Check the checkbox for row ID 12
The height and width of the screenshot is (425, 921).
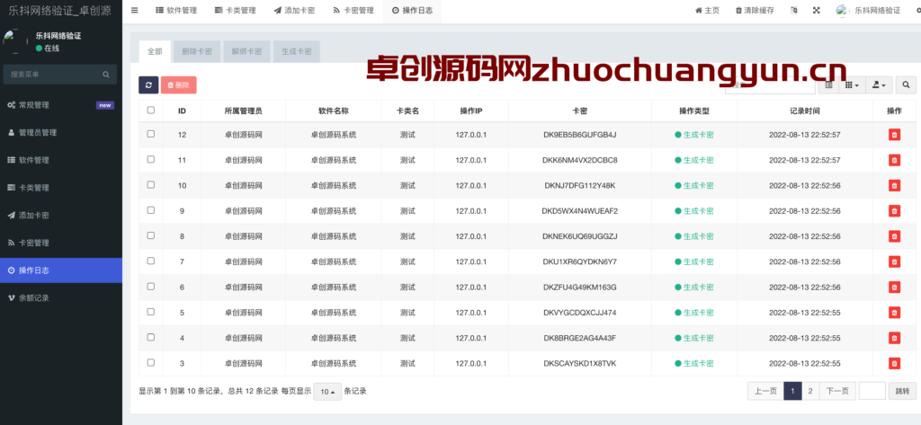click(x=151, y=134)
